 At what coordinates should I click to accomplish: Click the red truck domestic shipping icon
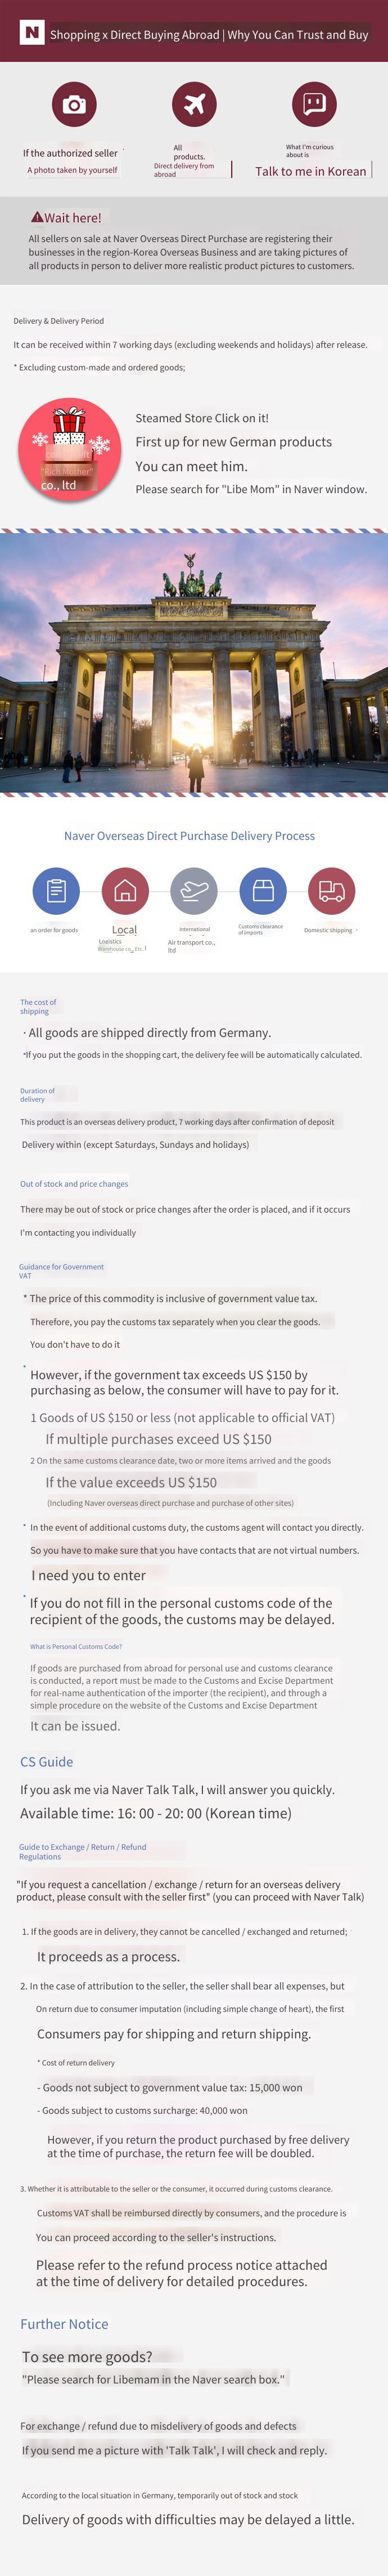click(332, 890)
